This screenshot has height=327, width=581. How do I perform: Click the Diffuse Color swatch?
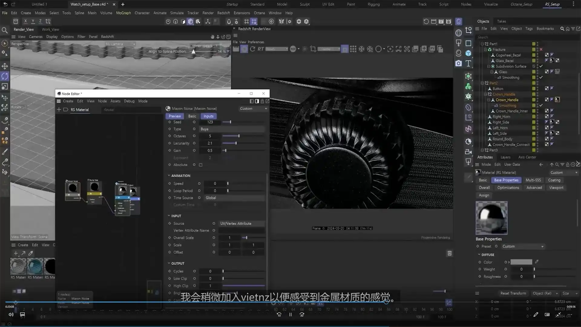point(520,262)
